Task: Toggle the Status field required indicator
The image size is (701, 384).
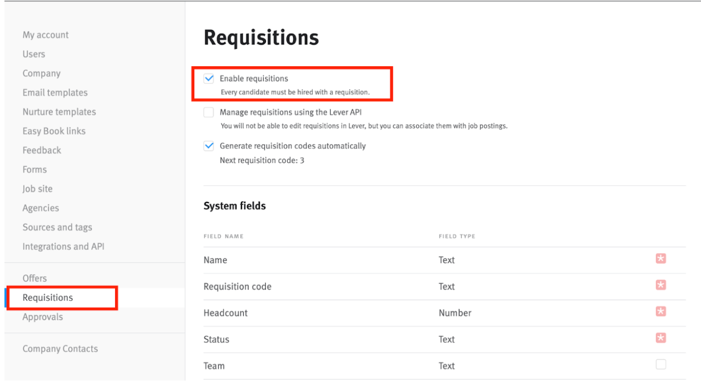Action: click(x=660, y=338)
